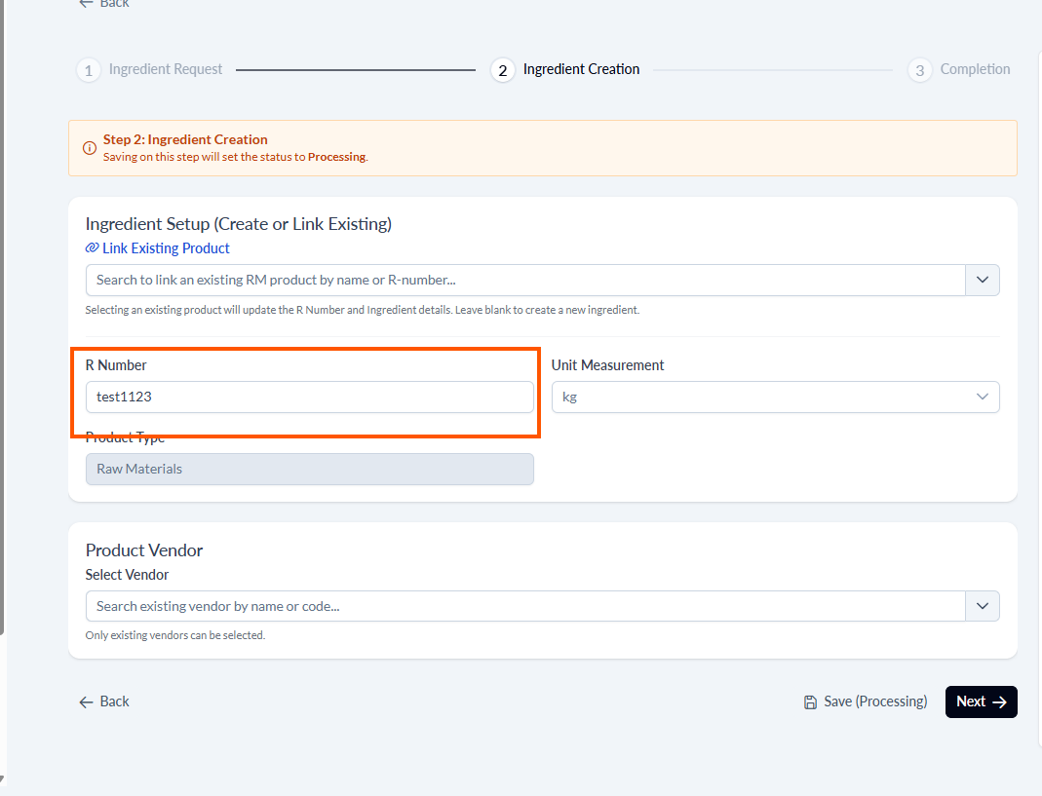Click the 'Saving on this step' status message
The image size is (1042, 796).
(235, 157)
